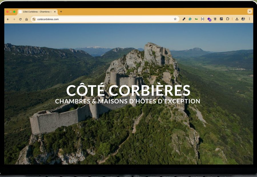Click the forward navigation arrow
257x177 pixels.
[x=14, y=19]
